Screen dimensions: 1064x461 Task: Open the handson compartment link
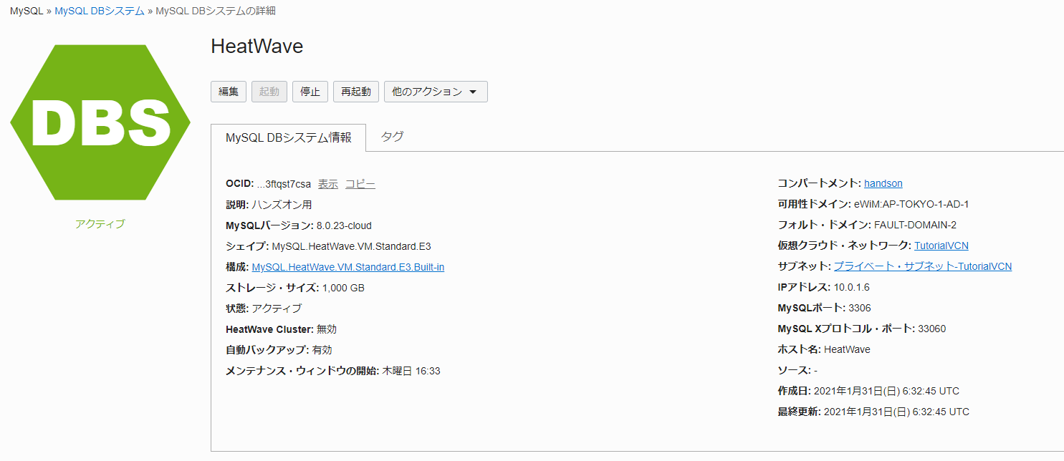tap(883, 183)
